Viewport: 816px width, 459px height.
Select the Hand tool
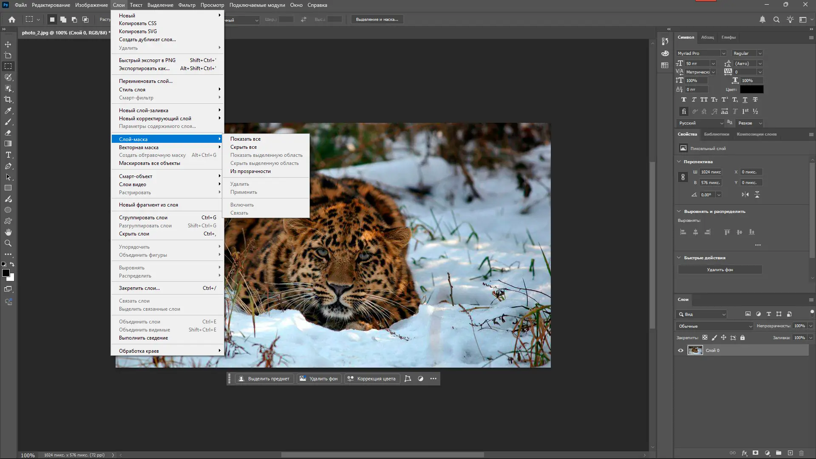coord(8,232)
